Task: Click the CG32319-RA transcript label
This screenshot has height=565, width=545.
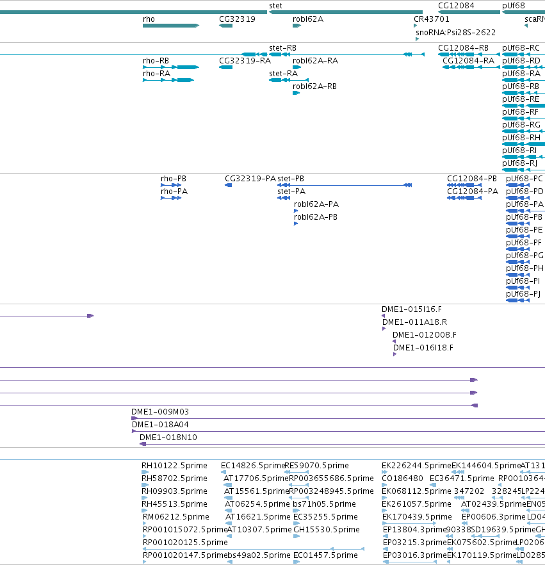Action: pos(245,61)
